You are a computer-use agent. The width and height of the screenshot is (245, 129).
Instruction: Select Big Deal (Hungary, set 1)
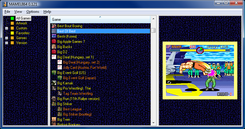coord(75,57)
